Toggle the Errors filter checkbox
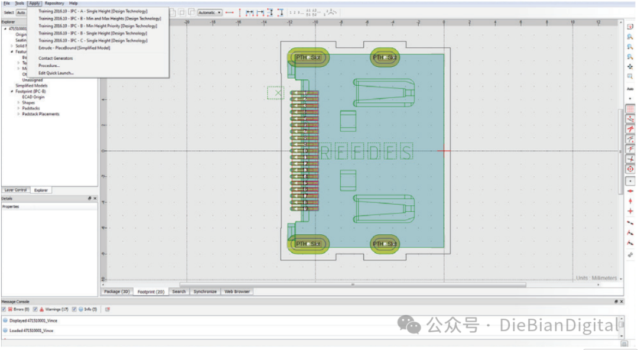Viewport: 638px width, 350px height. point(4,309)
